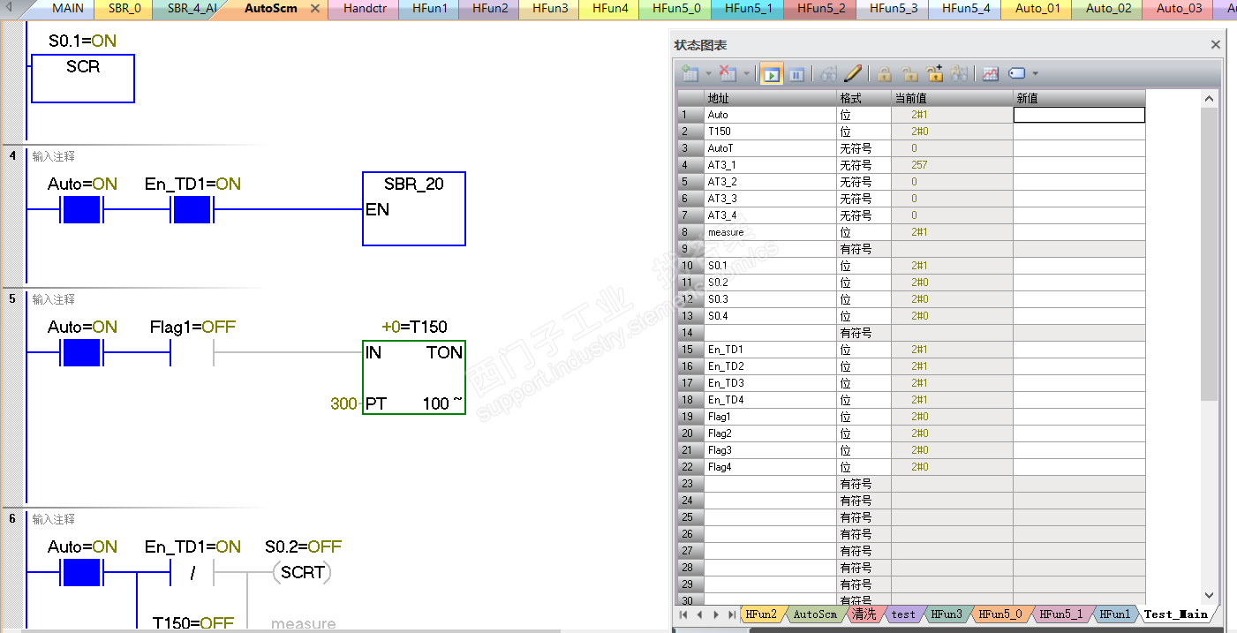Select row header number 8

pyautogui.click(x=690, y=232)
